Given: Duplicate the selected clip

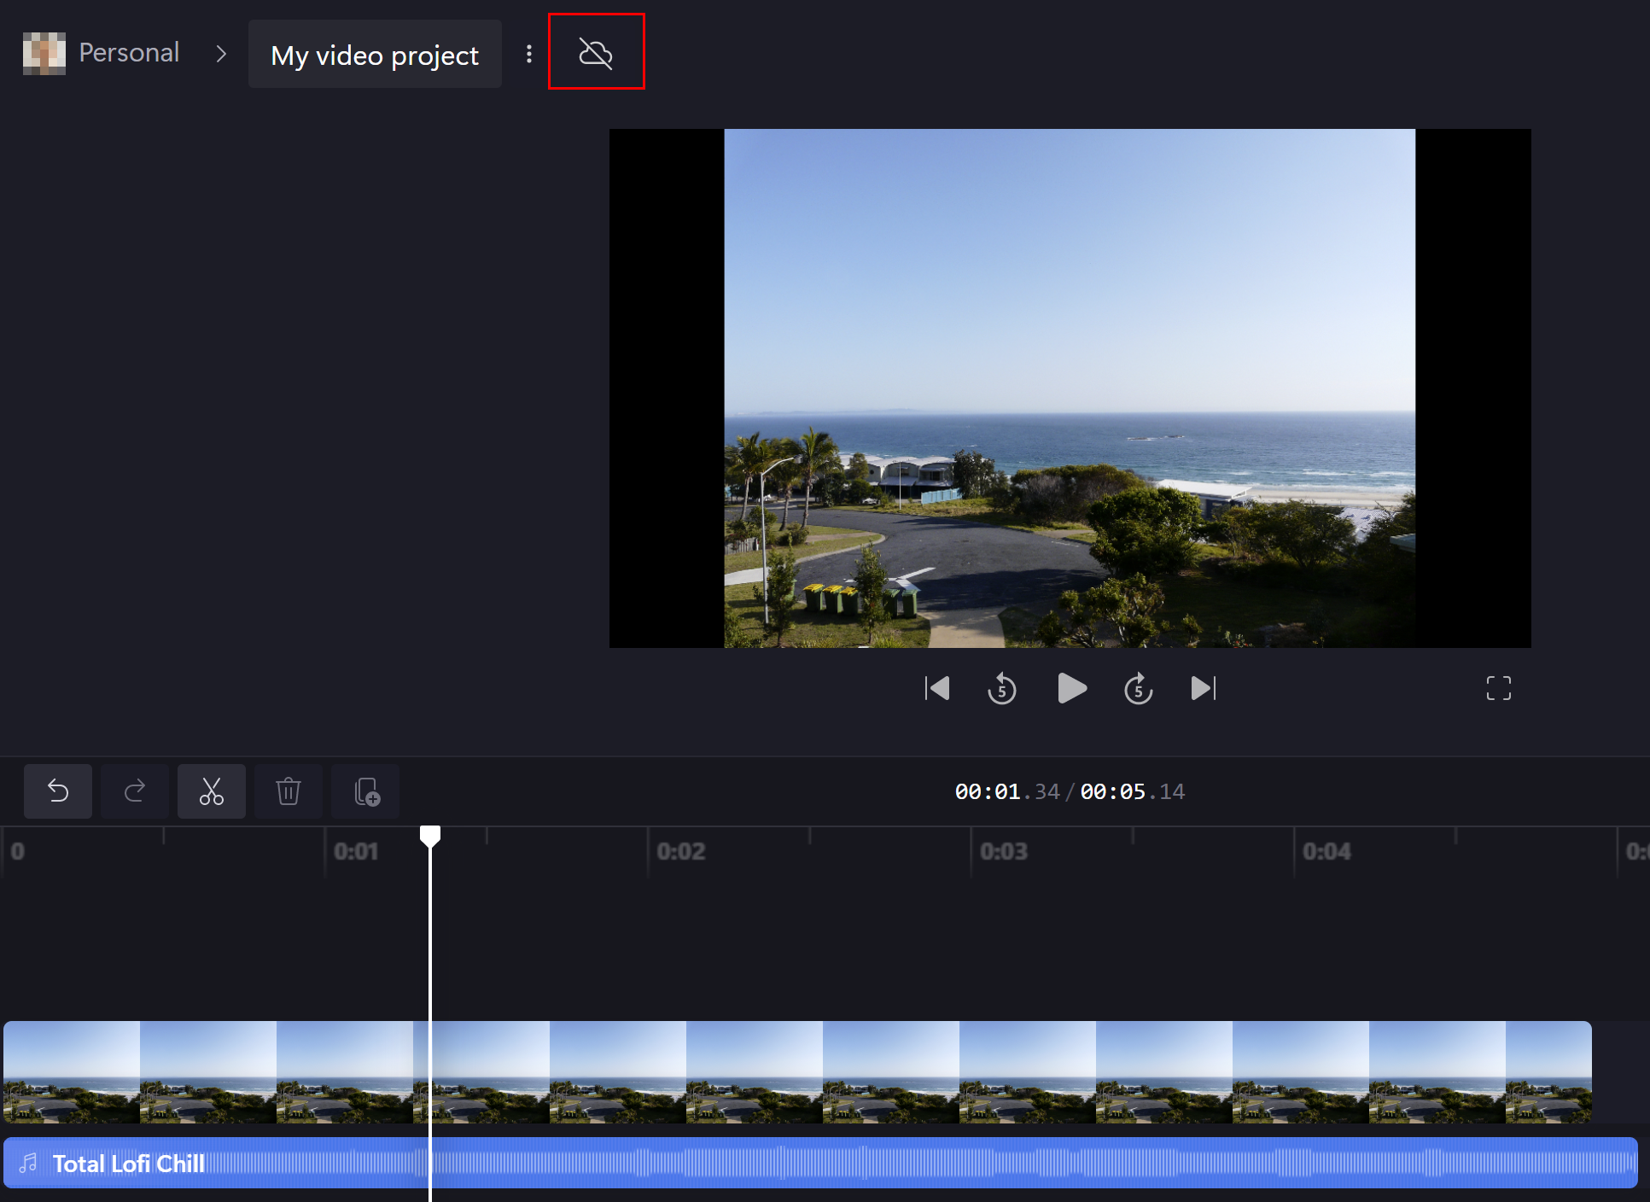Looking at the screenshot, I should (x=365, y=791).
